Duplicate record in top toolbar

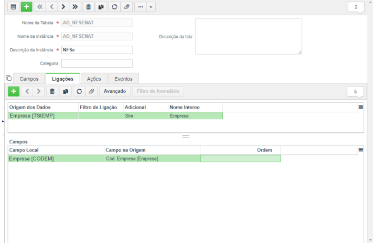101,7
